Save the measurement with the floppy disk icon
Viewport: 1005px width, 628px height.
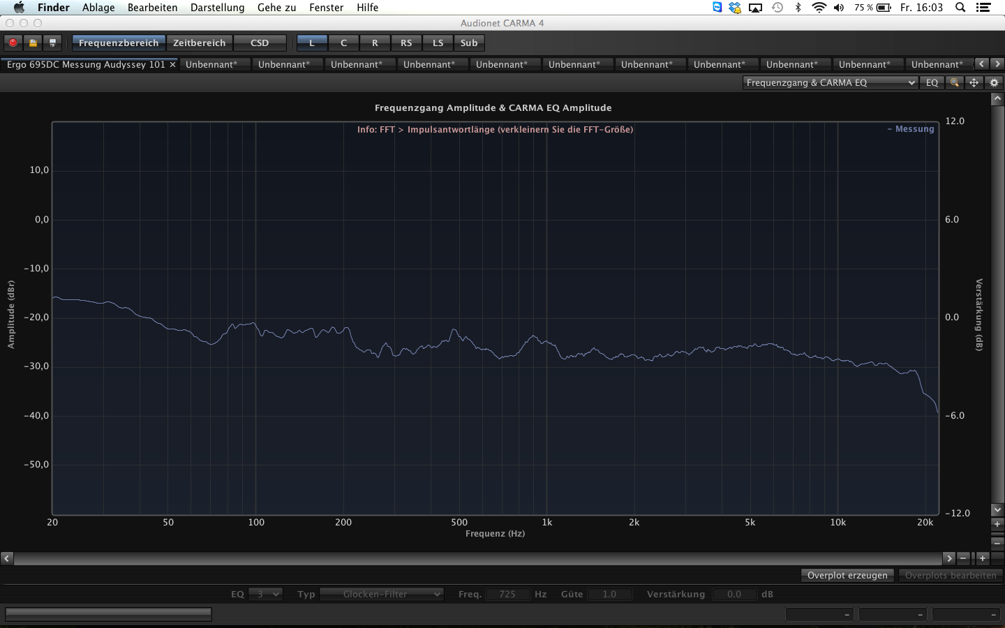pyautogui.click(x=52, y=43)
